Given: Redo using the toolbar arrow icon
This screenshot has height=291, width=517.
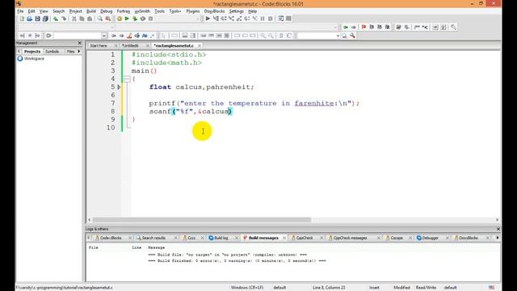Looking at the screenshot, I should [x=64, y=19].
